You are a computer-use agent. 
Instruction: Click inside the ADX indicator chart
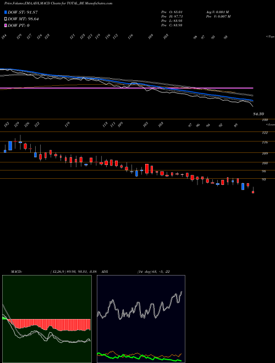pos(141,319)
